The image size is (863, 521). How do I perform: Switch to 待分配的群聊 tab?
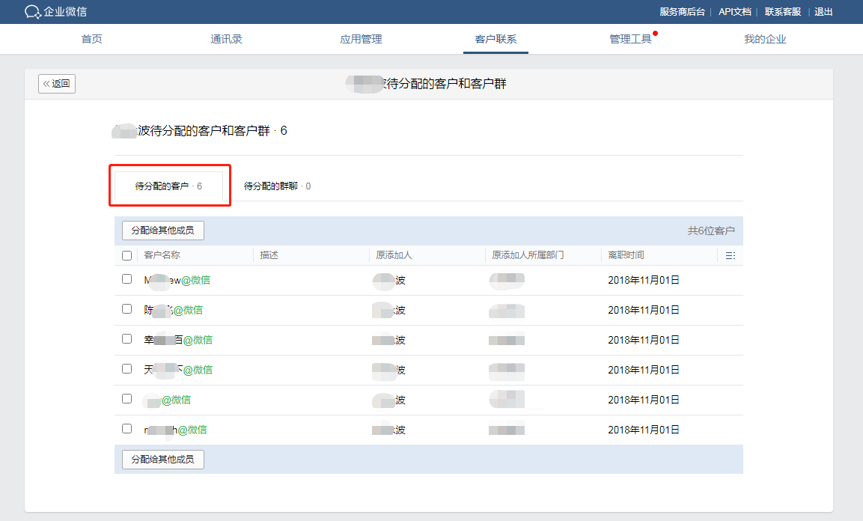pyautogui.click(x=278, y=186)
